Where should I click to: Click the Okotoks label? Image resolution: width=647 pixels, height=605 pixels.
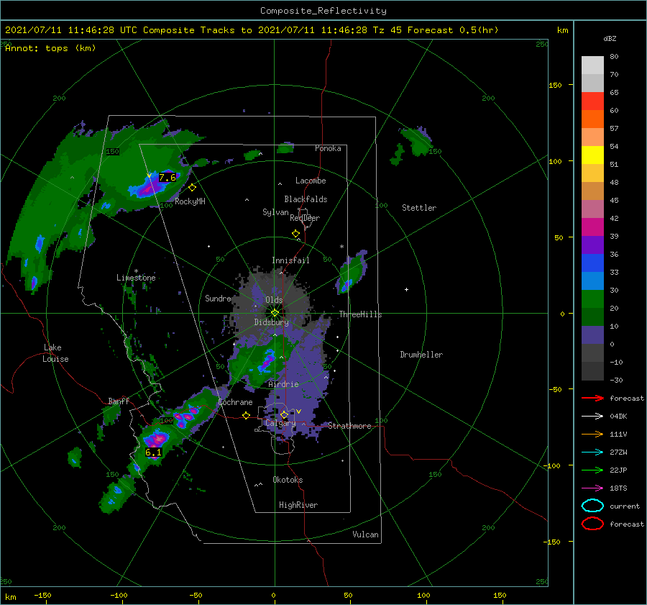pyautogui.click(x=288, y=480)
